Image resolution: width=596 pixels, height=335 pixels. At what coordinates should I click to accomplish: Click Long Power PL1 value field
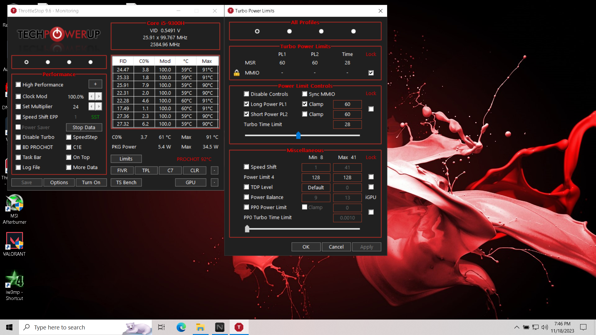click(347, 104)
